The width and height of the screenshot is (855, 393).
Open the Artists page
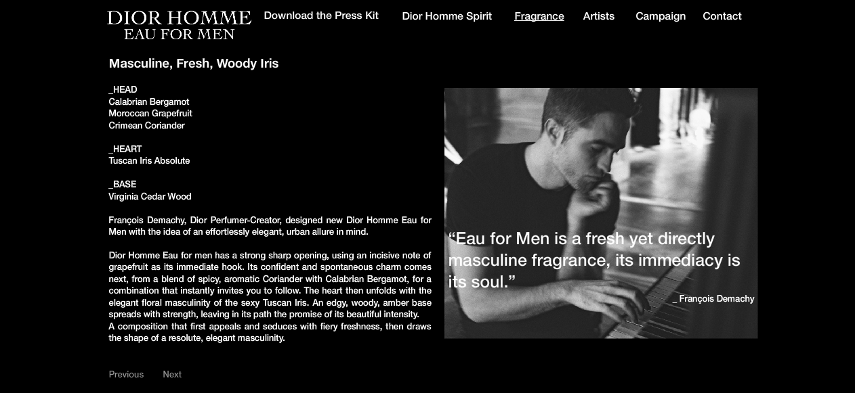tap(599, 16)
